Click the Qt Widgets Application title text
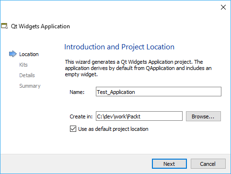Image resolution: width=231 pixels, height=174 pixels. coord(40,26)
